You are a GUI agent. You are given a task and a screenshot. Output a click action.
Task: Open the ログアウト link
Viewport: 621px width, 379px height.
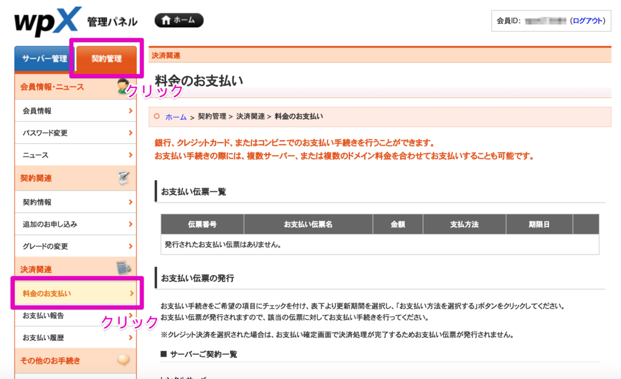[x=589, y=21]
